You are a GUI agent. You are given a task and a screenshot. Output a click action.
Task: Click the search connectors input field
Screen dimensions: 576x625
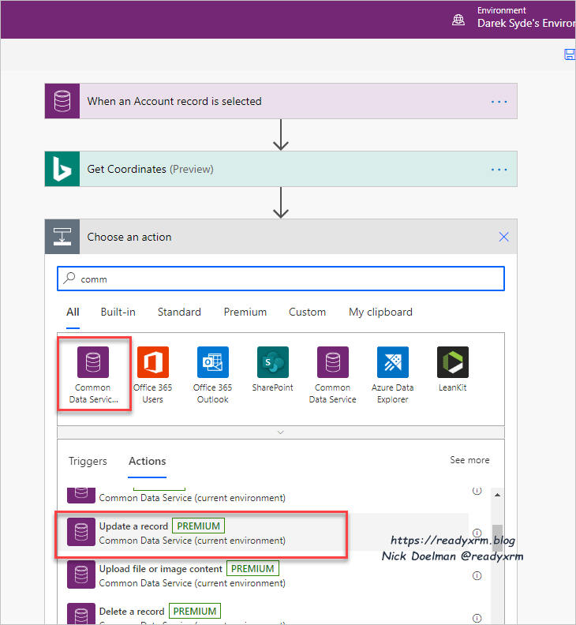point(280,279)
